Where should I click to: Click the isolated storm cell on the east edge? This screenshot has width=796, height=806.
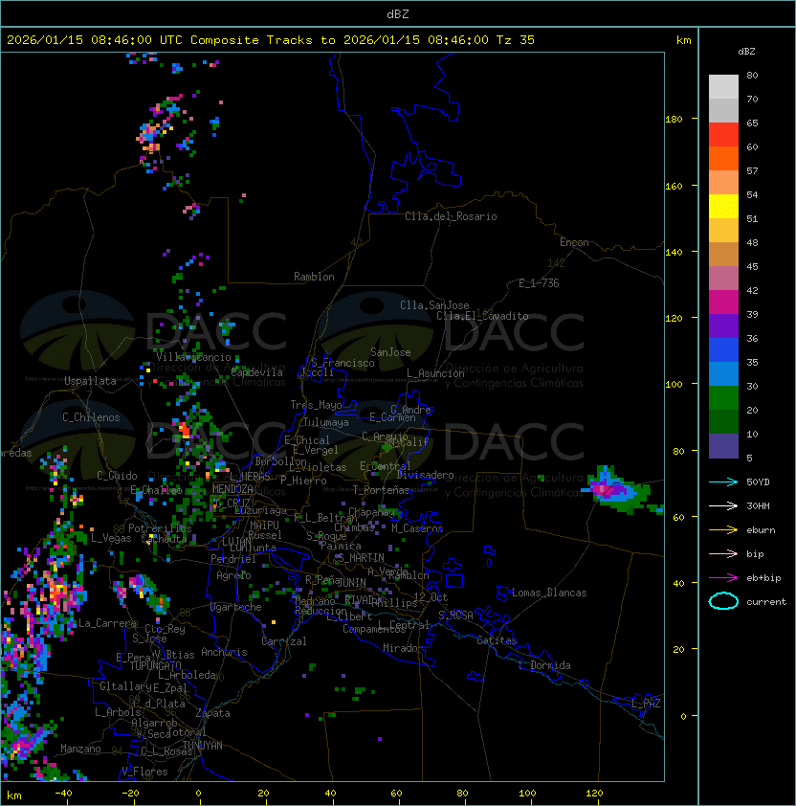[610, 489]
